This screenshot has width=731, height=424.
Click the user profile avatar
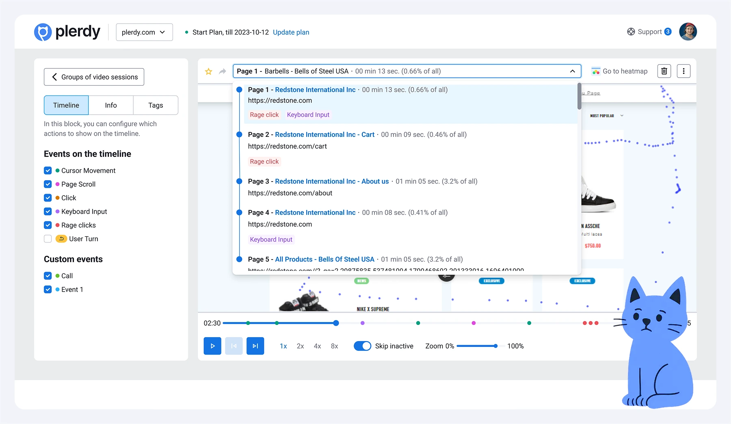(688, 32)
